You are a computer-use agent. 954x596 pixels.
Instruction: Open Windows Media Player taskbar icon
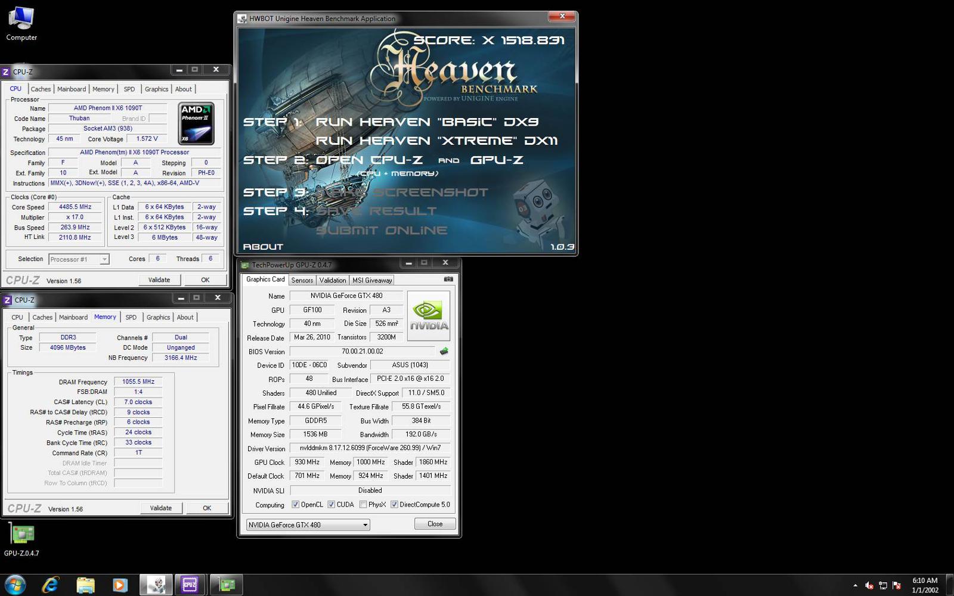click(x=120, y=585)
